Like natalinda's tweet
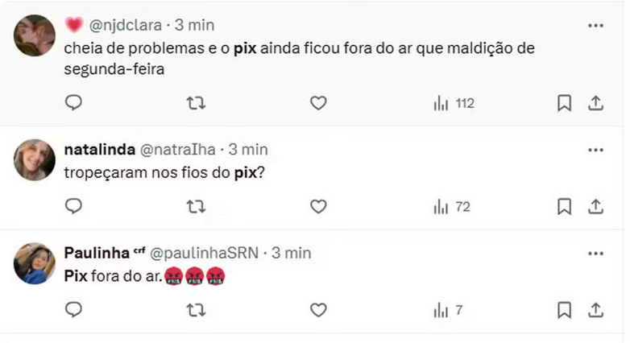This screenshot has width=630, height=343. click(318, 206)
